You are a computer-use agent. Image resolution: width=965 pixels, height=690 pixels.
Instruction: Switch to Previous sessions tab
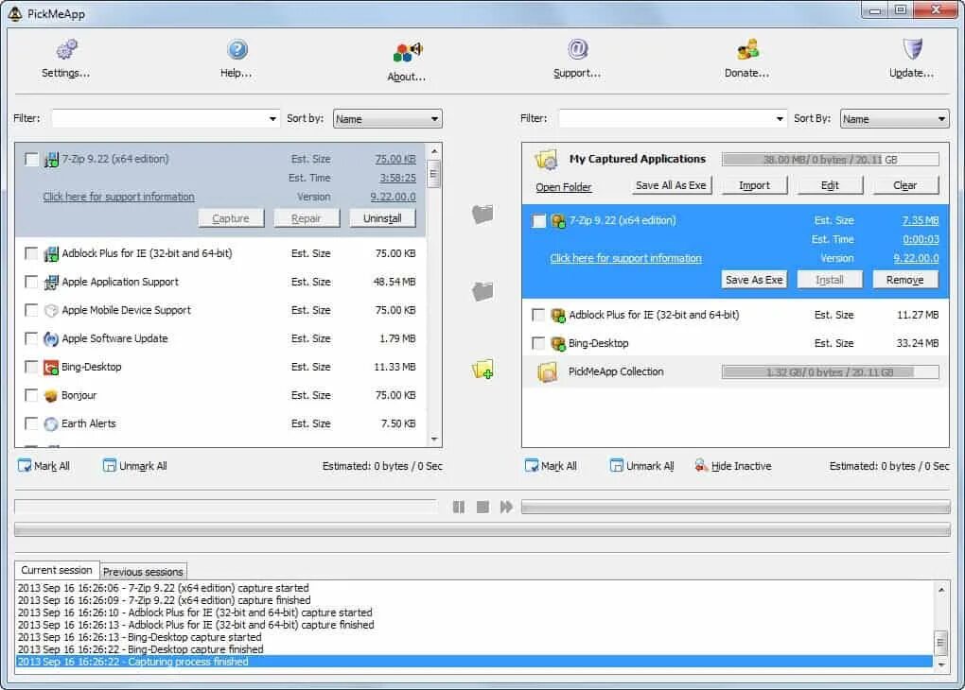[143, 572]
